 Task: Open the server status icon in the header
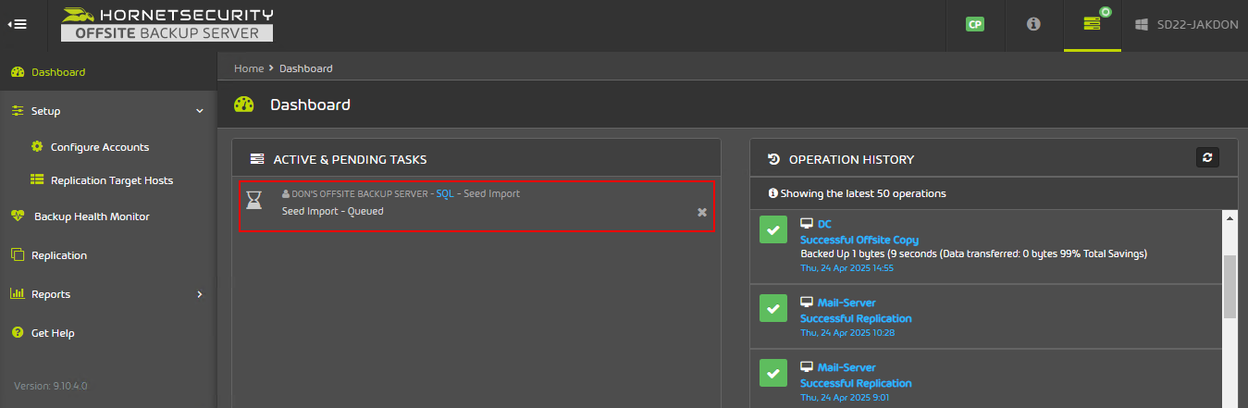coord(1093,23)
